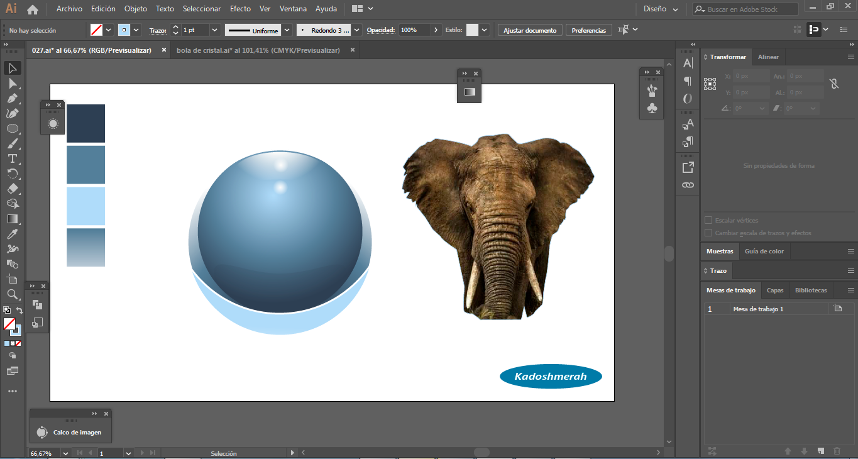Open stroke weight 1 pt dropdown
Viewport: 858px width, 459px height.
pos(215,30)
